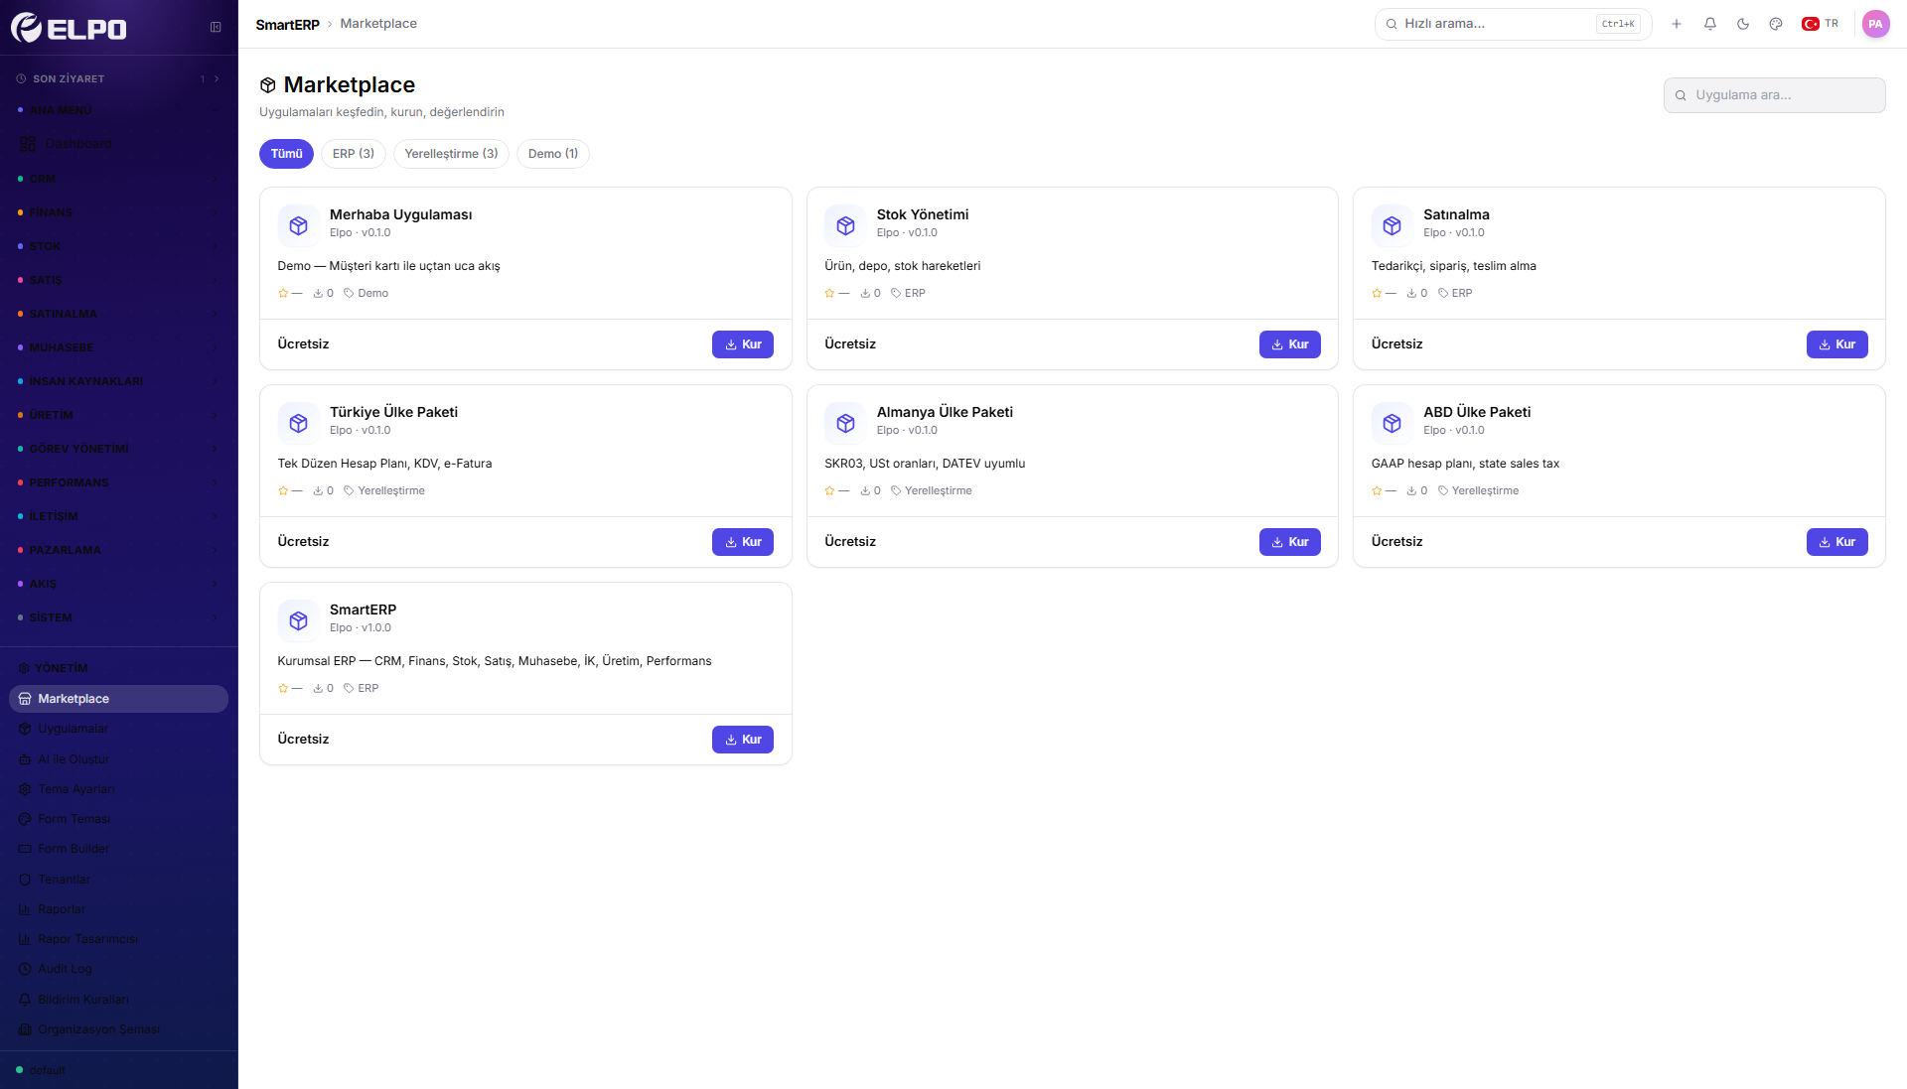Expand the STOK menu group
Screen dimensions: 1907x1089
point(119,246)
